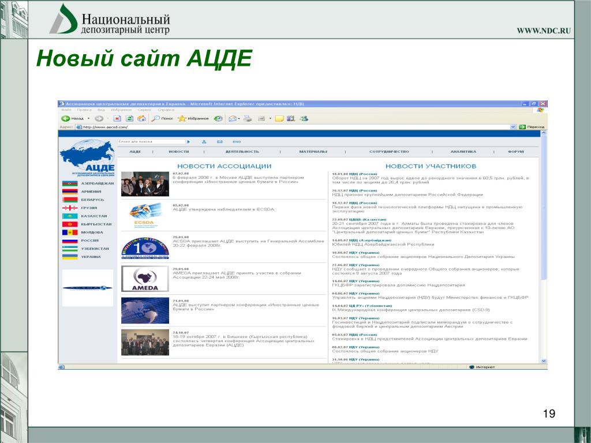Click the Moldova flag icon
The height and width of the screenshot is (443, 591).
coord(70,232)
